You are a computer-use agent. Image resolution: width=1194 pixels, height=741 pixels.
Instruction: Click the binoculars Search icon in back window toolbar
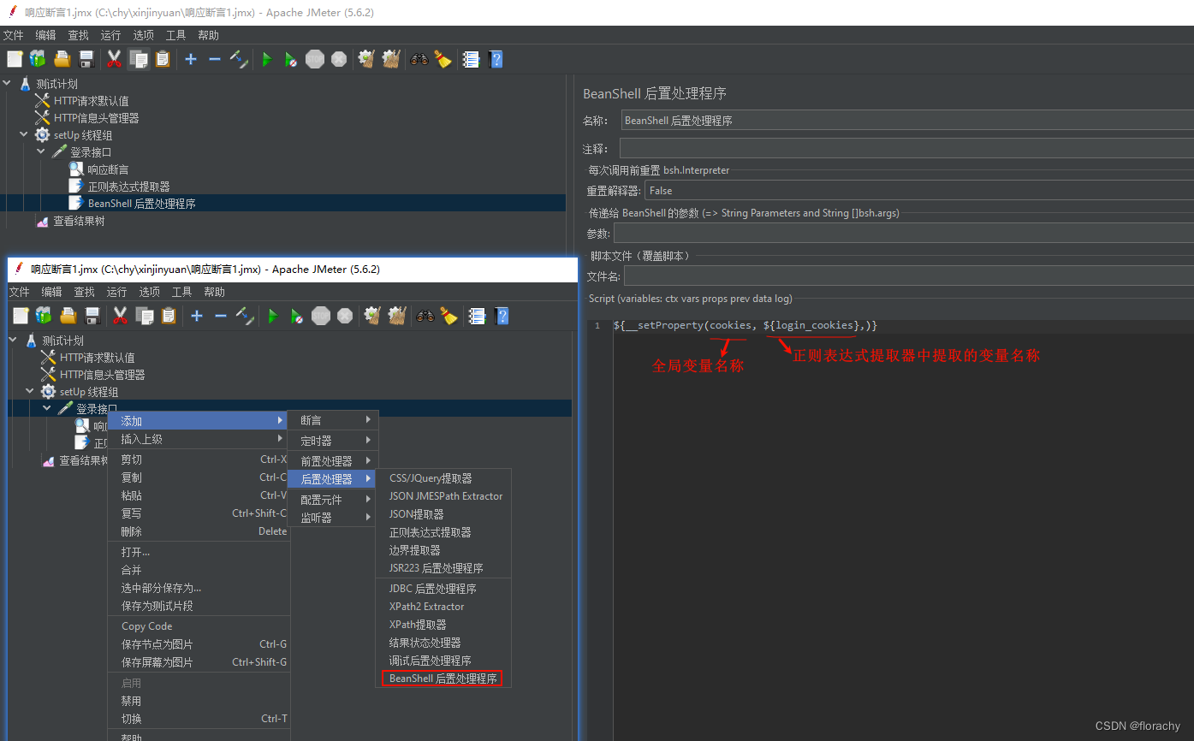coord(419,59)
